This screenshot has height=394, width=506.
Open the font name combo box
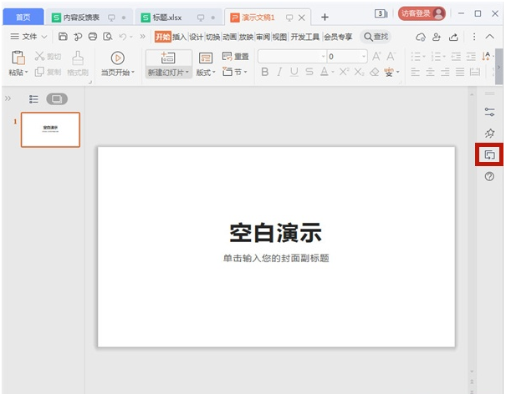pos(290,56)
